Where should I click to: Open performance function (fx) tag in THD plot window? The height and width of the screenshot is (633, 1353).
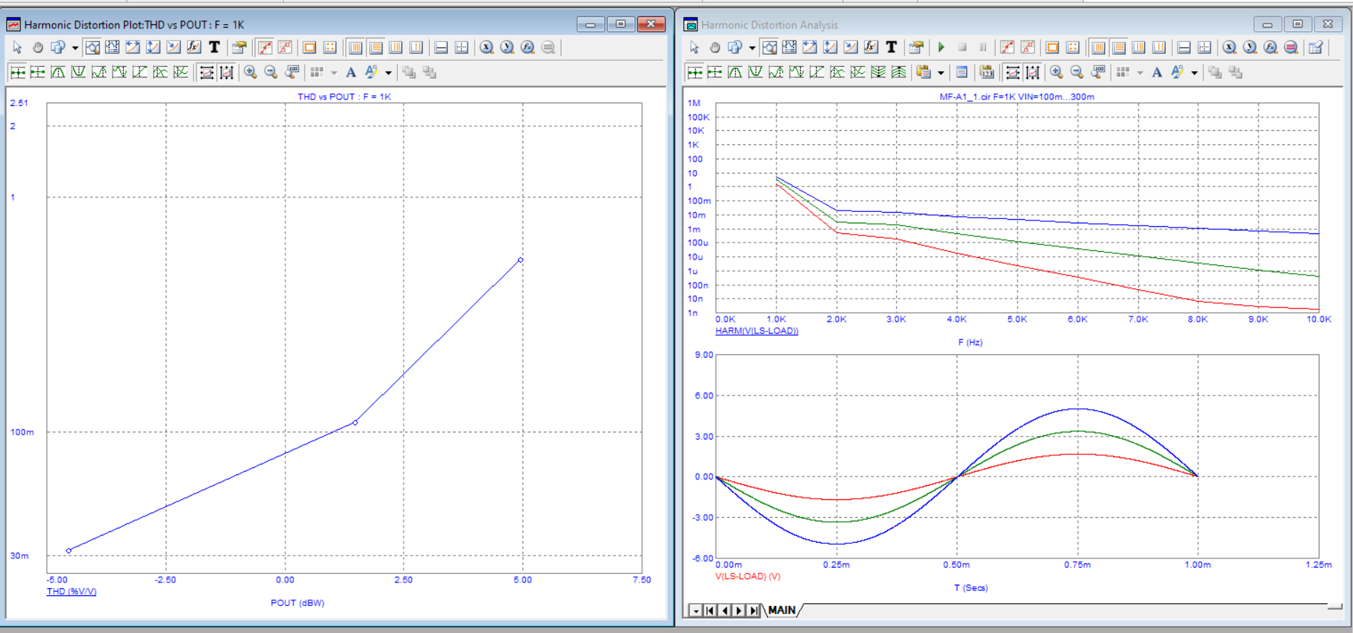click(x=194, y=48)
